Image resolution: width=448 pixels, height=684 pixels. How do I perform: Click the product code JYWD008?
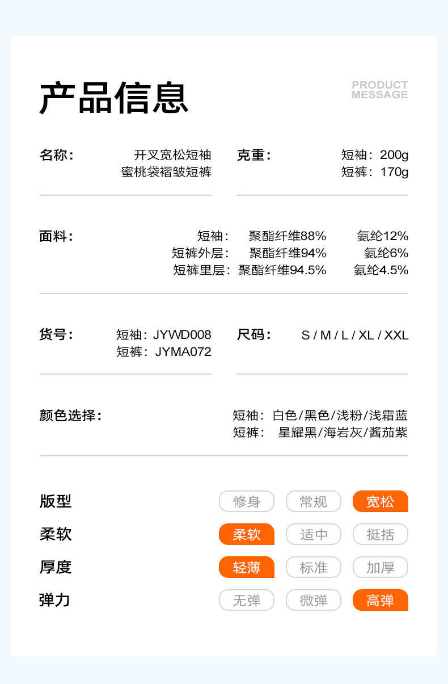[182, 335]
